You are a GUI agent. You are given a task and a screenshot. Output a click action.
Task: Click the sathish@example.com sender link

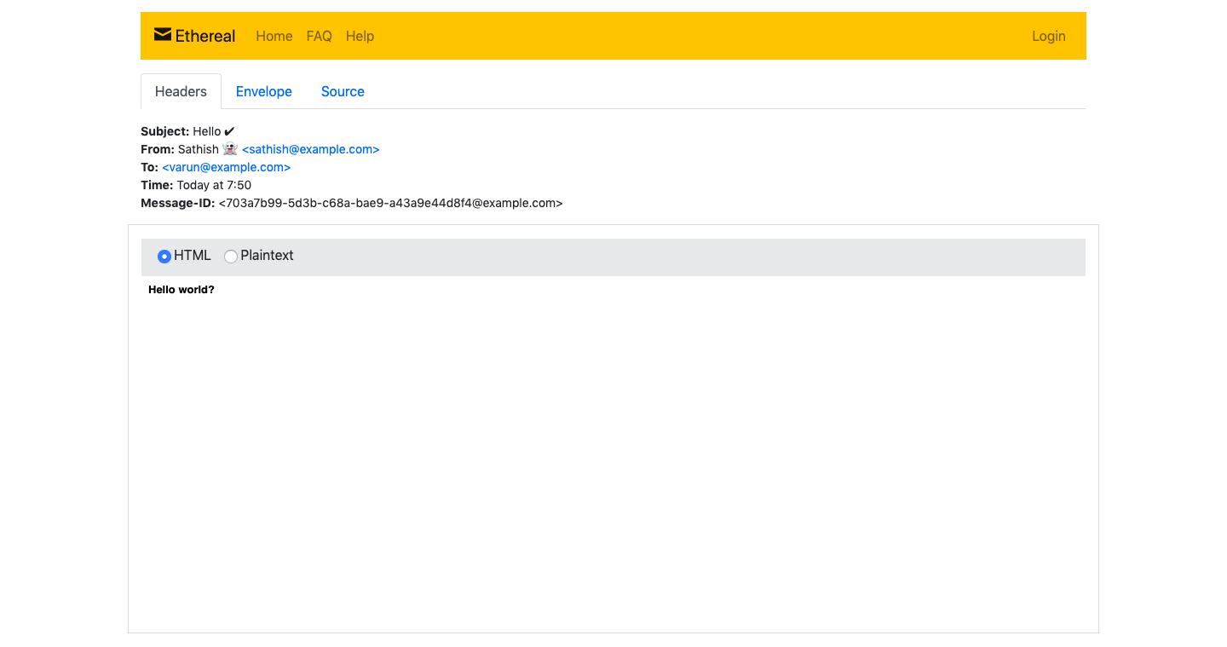[x=310, y=149]
